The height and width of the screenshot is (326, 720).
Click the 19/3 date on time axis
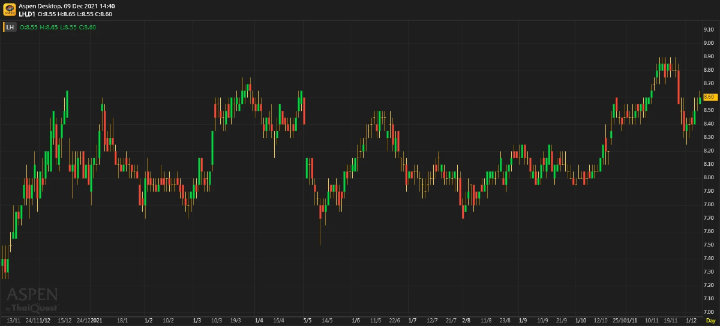point(236,321)
